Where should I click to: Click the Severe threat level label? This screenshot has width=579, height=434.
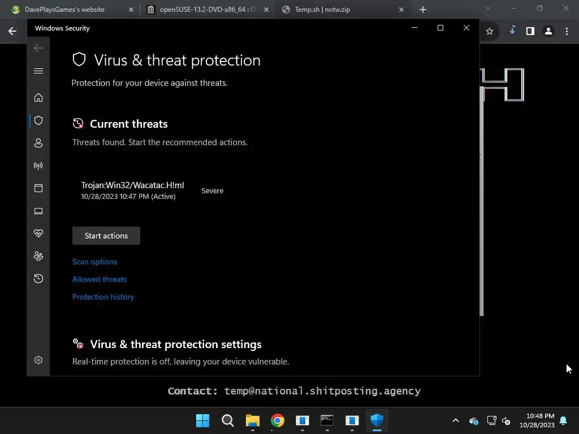pyautogui.click(x=213, y=191)
